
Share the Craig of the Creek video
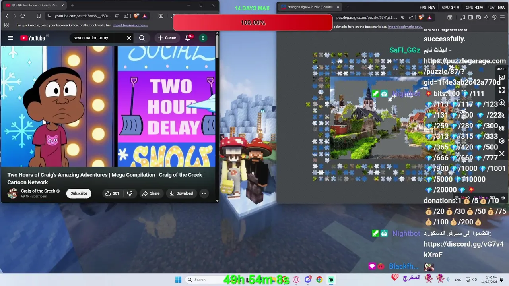(151, 193)
